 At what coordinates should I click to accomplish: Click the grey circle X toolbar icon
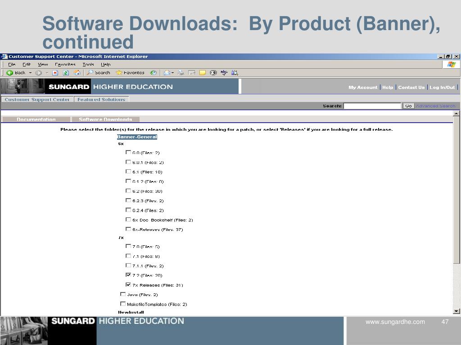[x=213, y=73]
